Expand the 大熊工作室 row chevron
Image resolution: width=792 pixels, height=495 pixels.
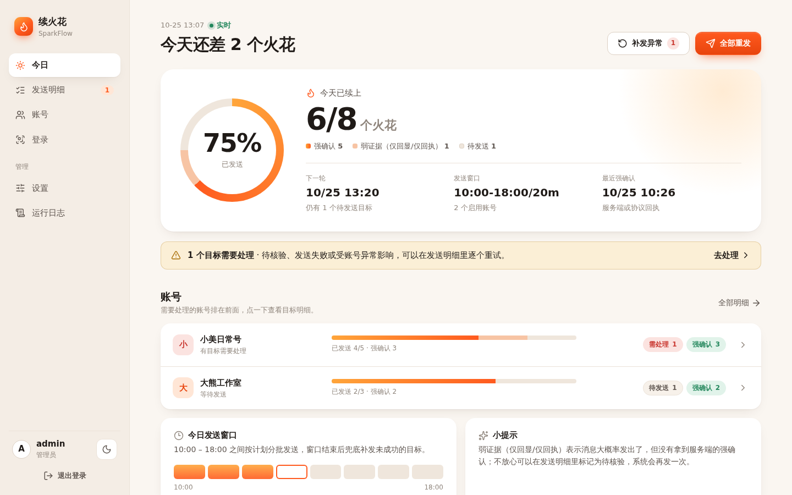coord(743,388)
